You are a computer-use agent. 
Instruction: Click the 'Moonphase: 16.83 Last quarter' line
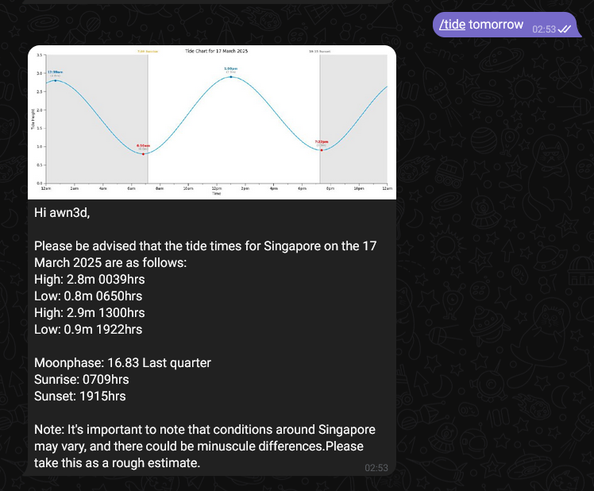pyautogui.click(x=122, y=362)
